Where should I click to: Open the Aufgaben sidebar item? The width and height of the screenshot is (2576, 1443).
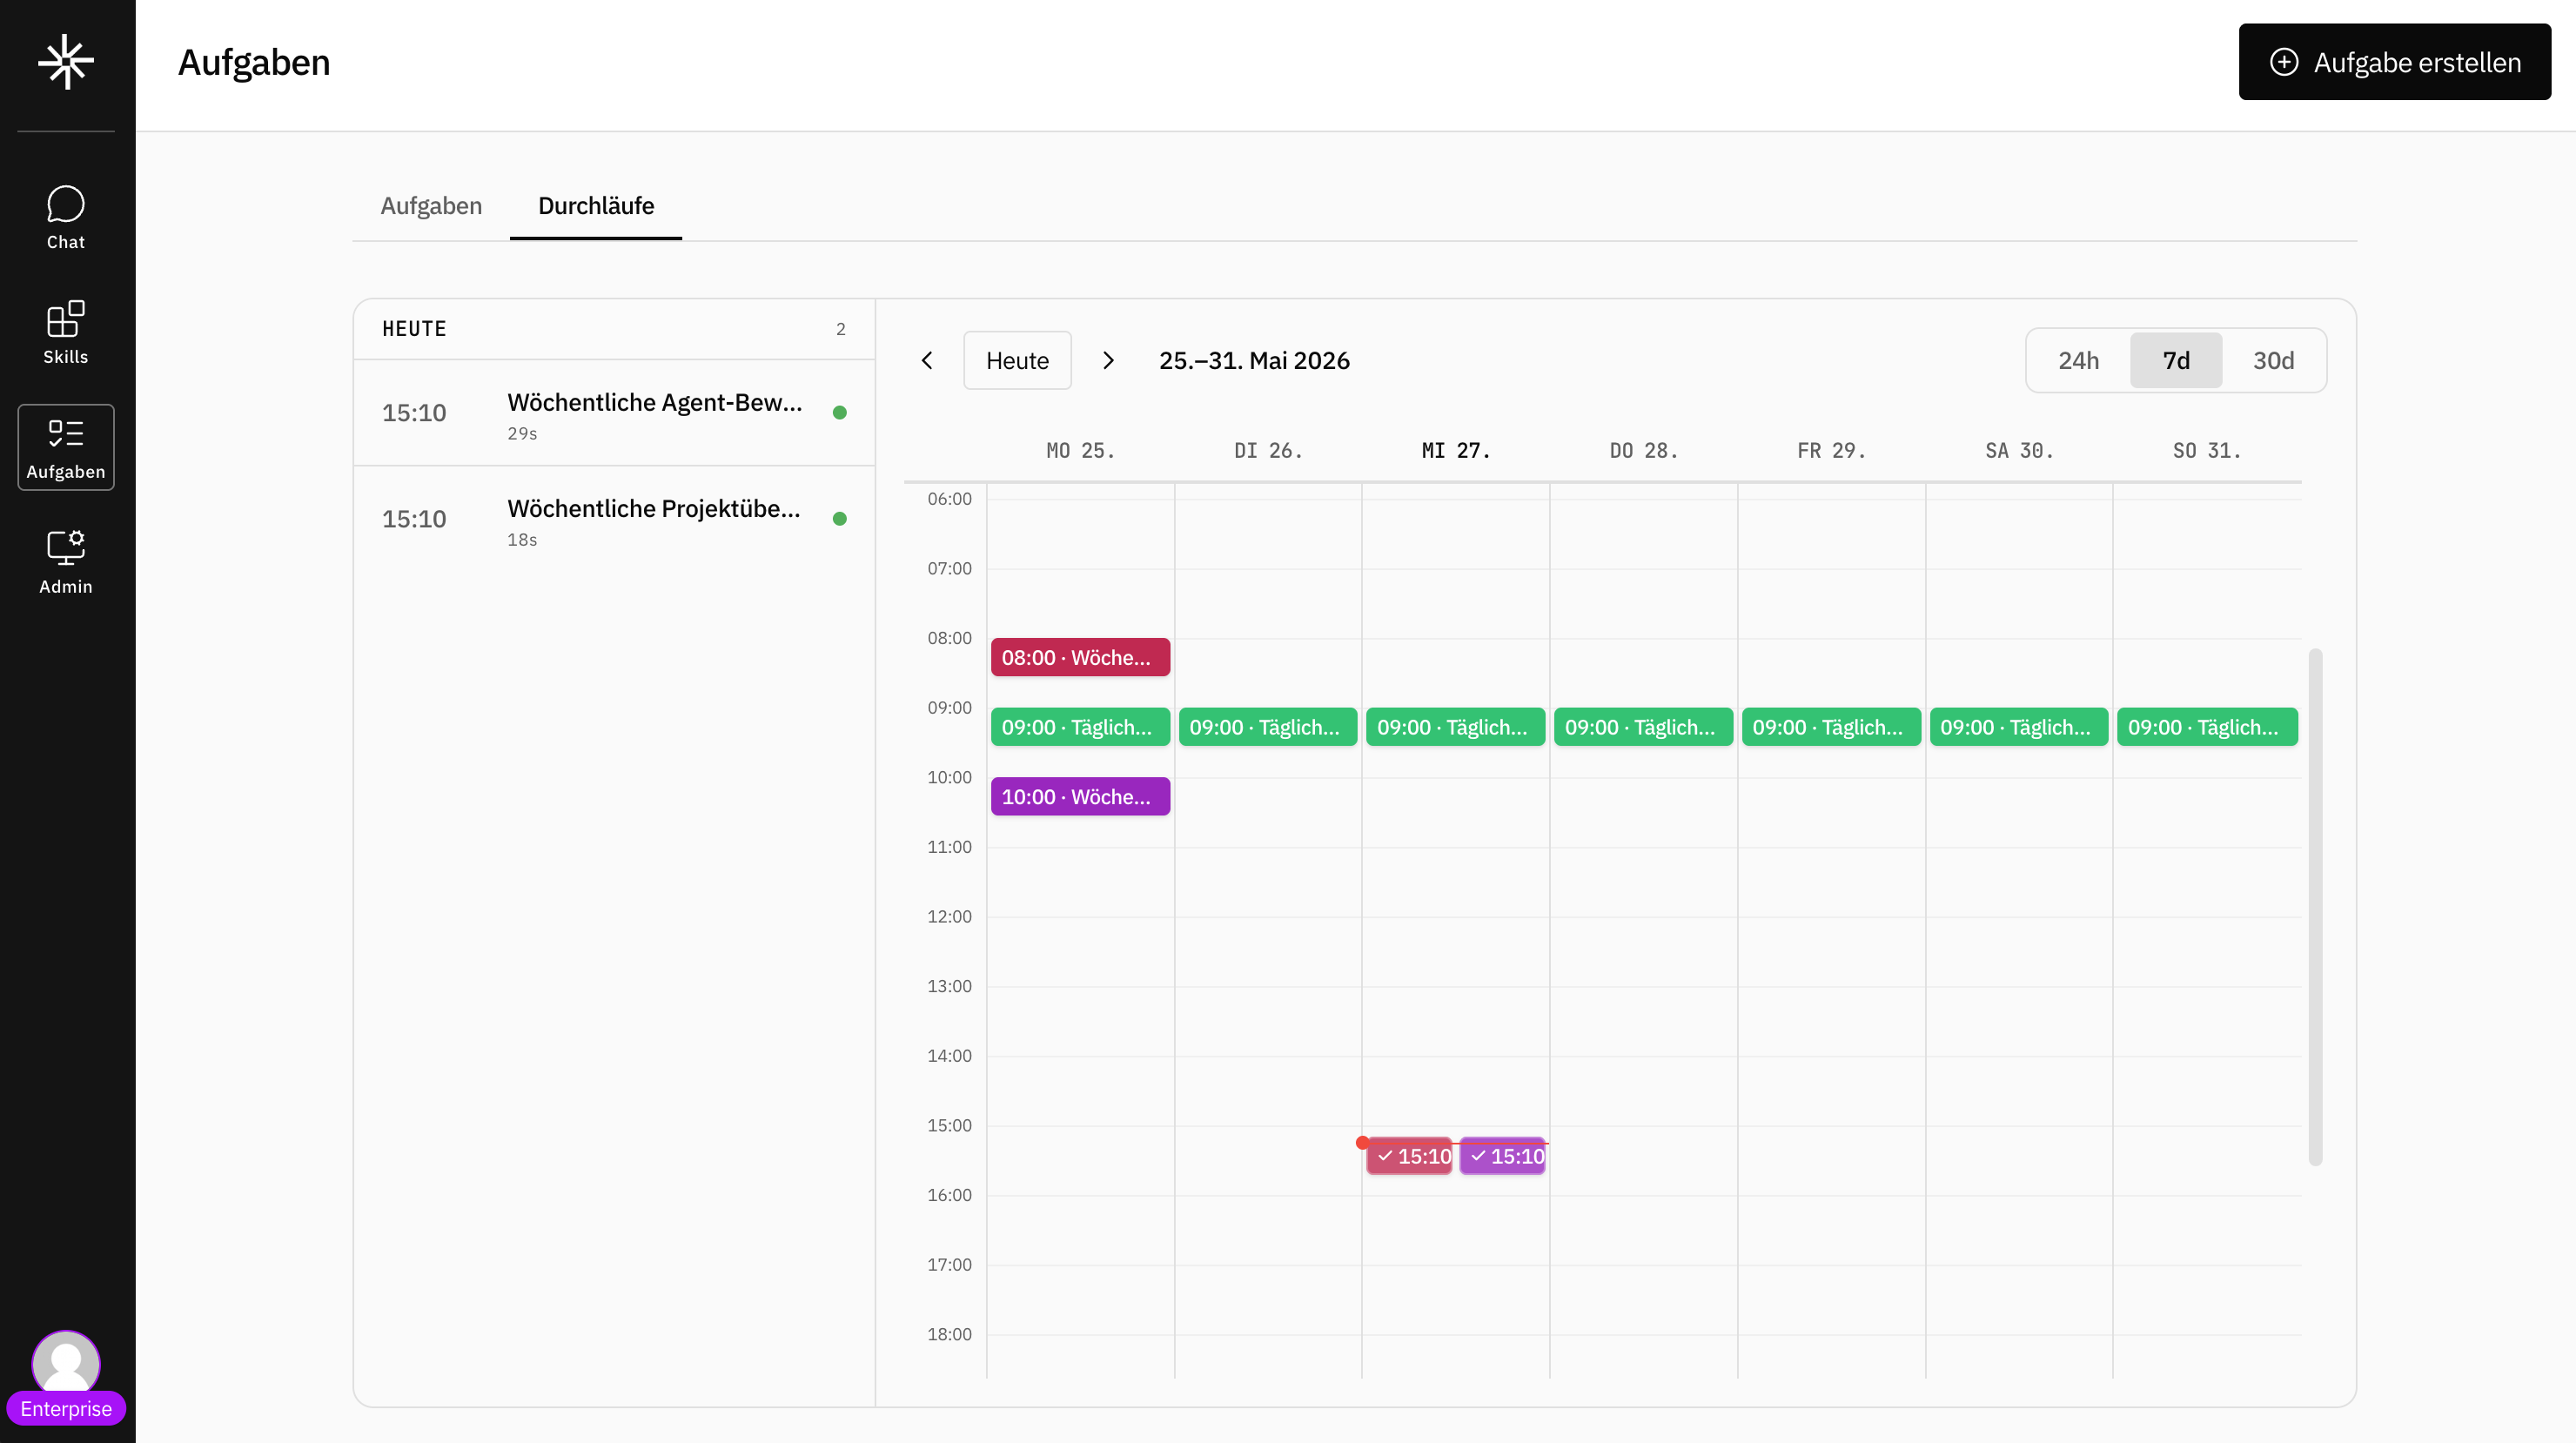[x=66, y=447]
